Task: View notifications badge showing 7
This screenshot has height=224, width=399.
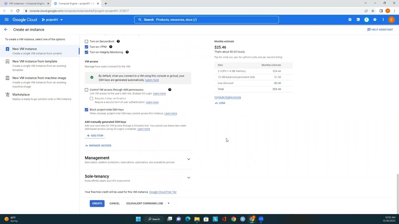Action: 367,20
